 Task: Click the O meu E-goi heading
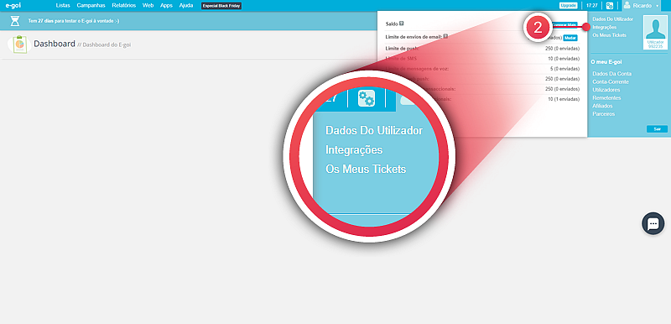[x=606, y=61]
